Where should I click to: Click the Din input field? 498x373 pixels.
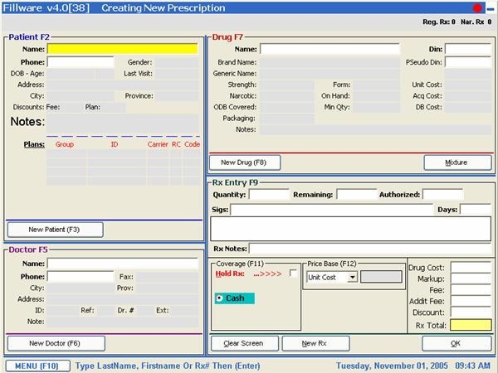468,49
